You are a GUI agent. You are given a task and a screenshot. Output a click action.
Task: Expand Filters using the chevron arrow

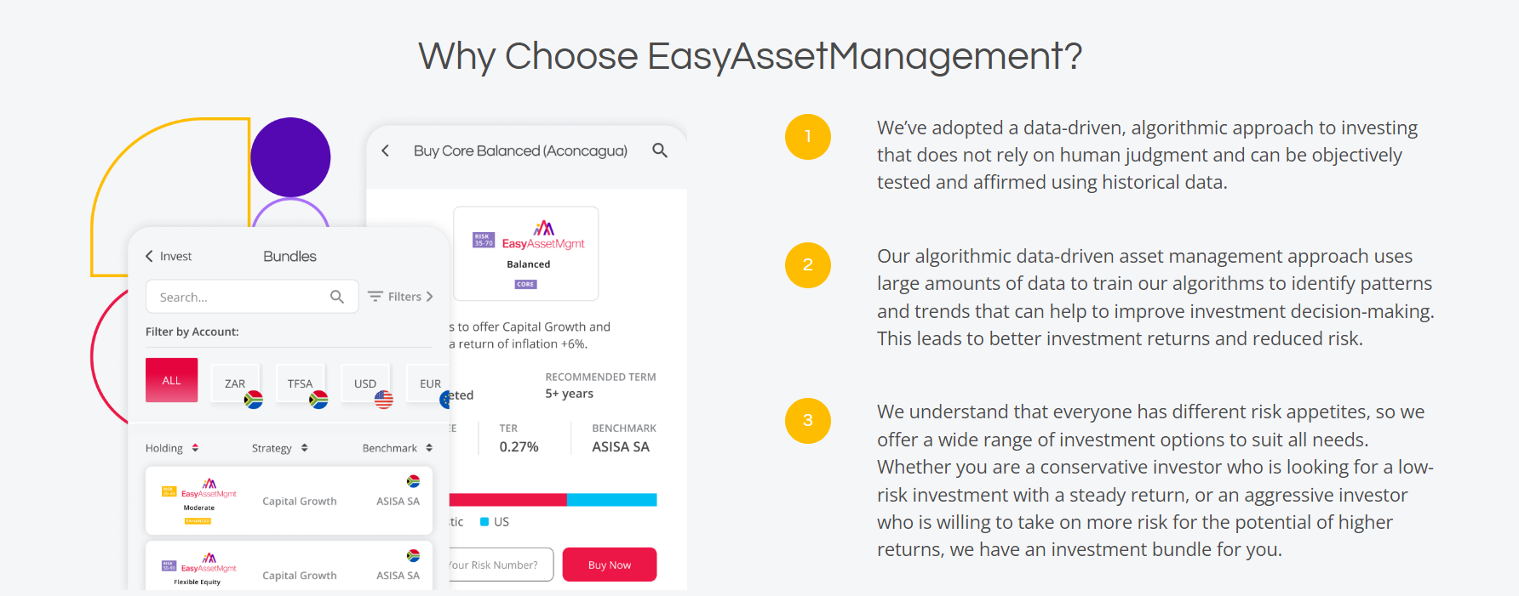tap(430, 297)
